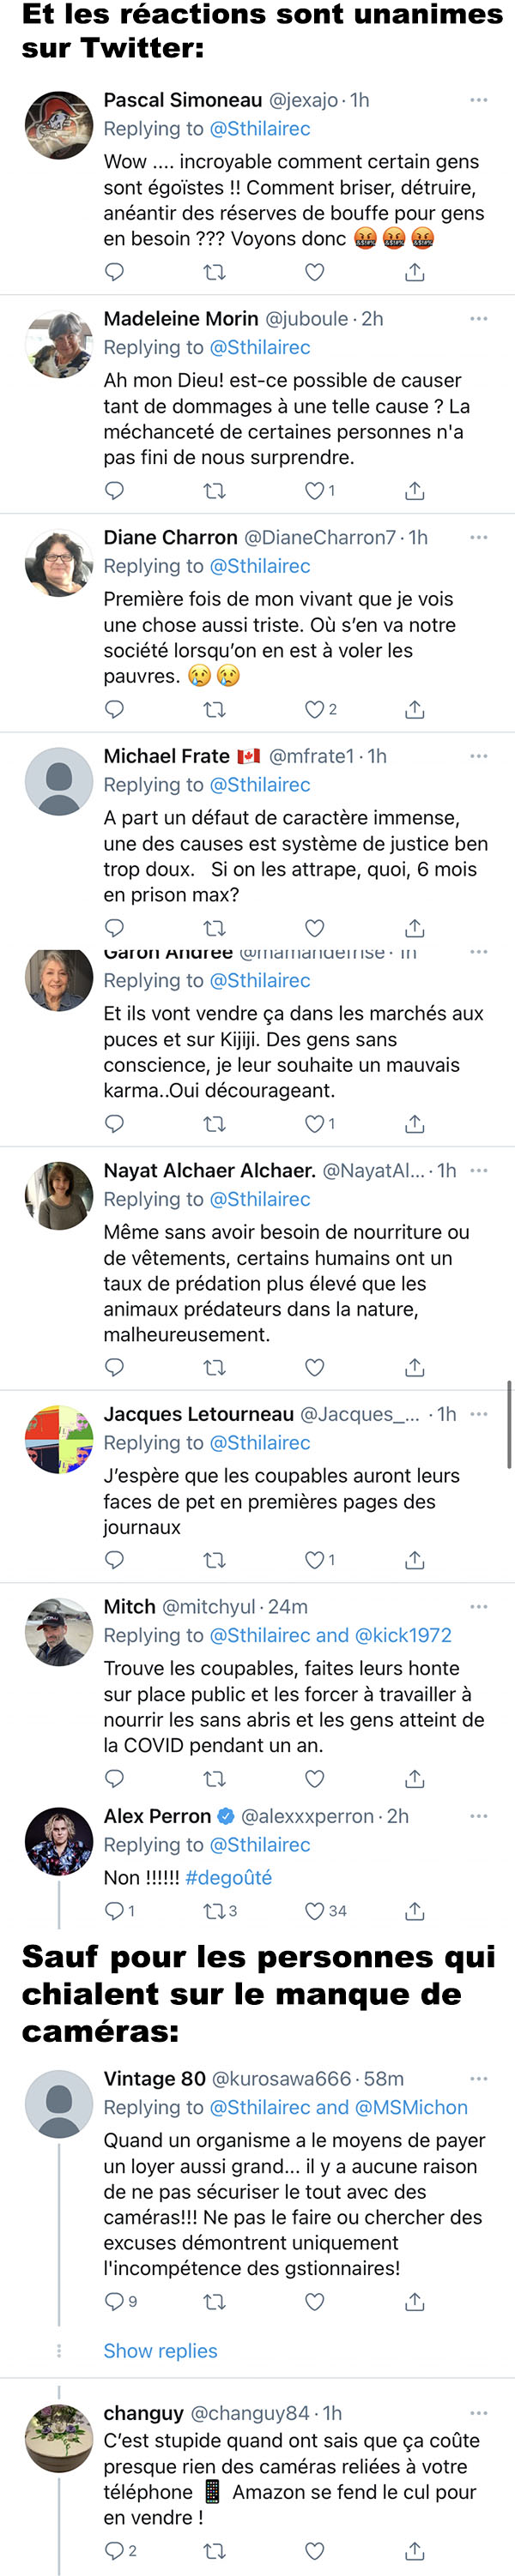The image size is (515, 2576).
Task: Like Diane Charron's tweet
Action: tap(314, 709)
